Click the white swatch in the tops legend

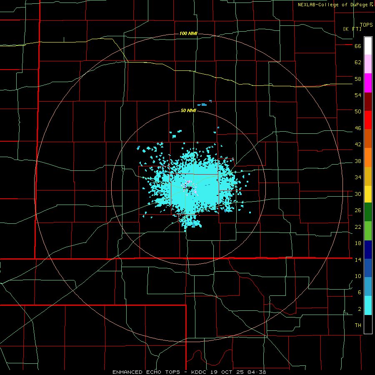coord(368,46)
